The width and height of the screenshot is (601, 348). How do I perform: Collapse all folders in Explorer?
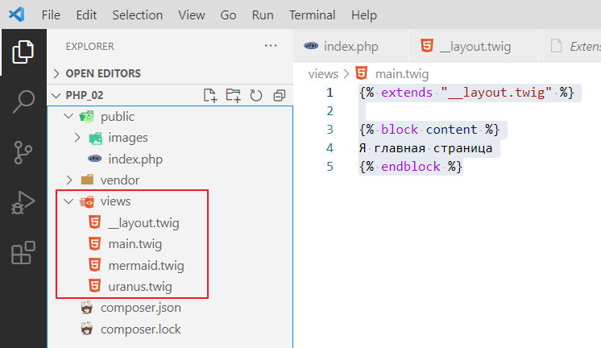tap(279, 96)
